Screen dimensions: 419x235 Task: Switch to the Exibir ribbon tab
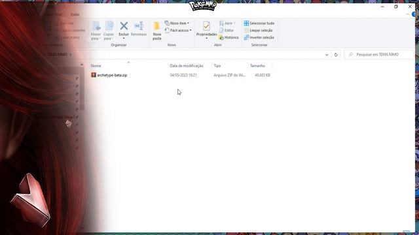click(75, 14)
